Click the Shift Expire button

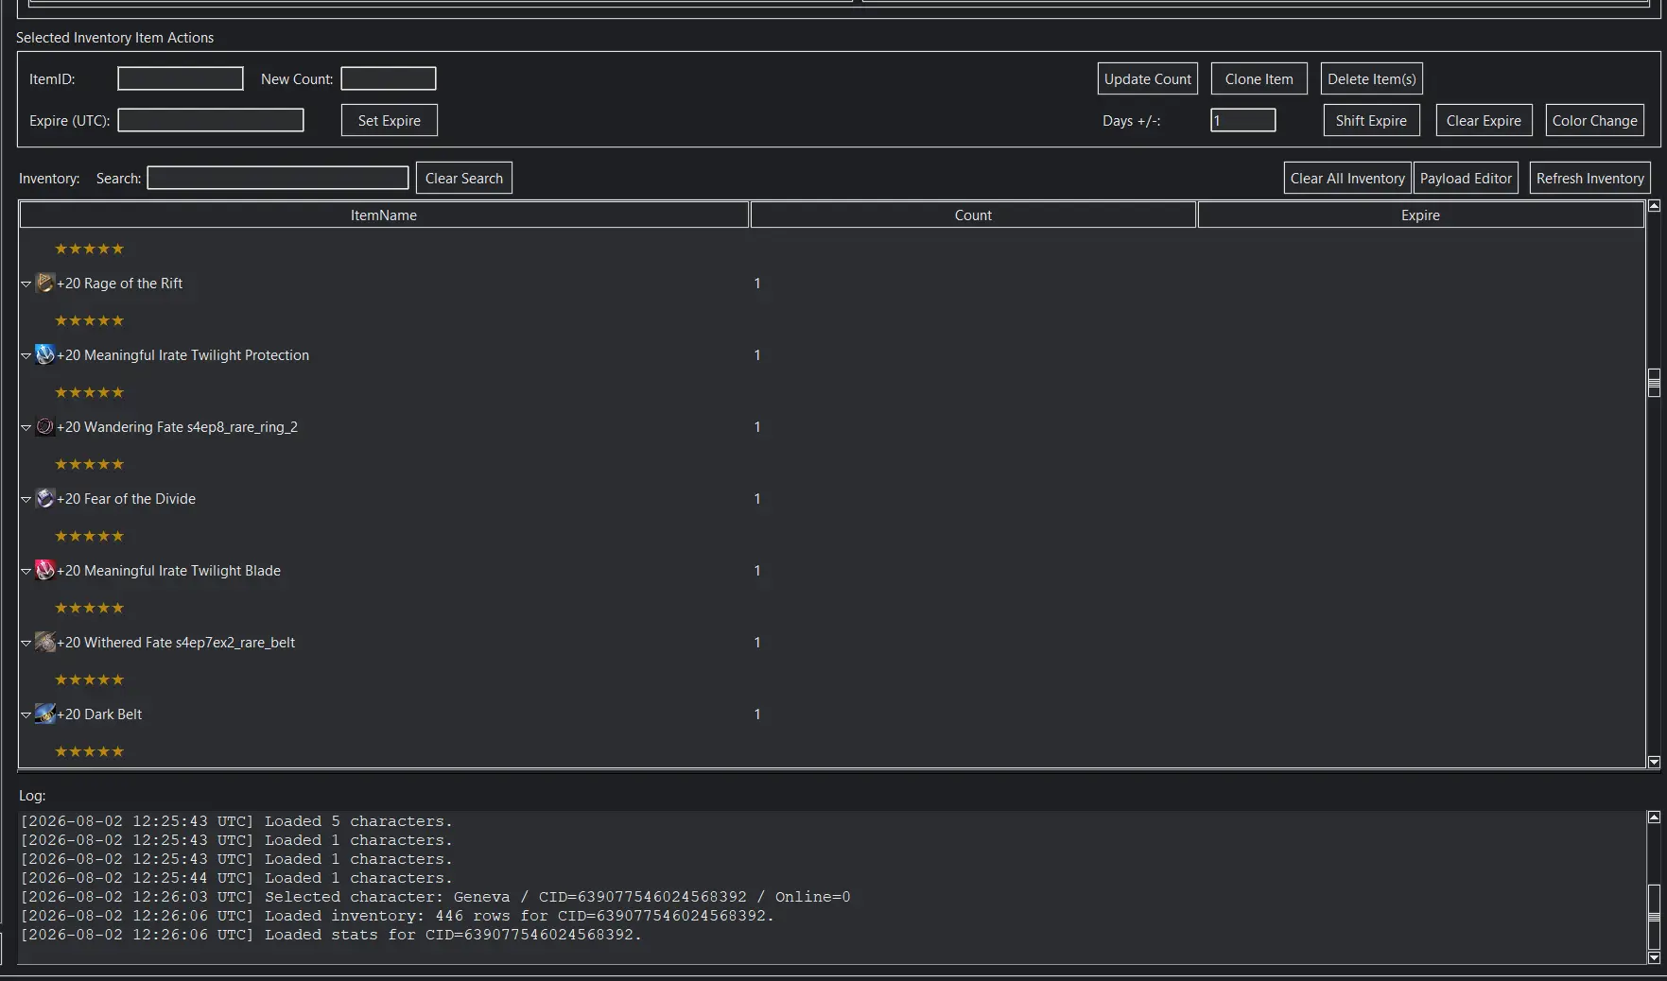point(1371,120)
